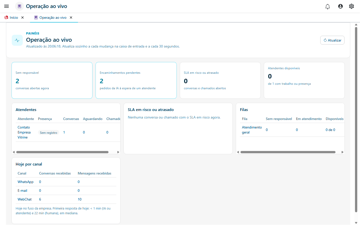360x225 pixels.
Task: Switch to the Início tab
Action: (11, 17)
